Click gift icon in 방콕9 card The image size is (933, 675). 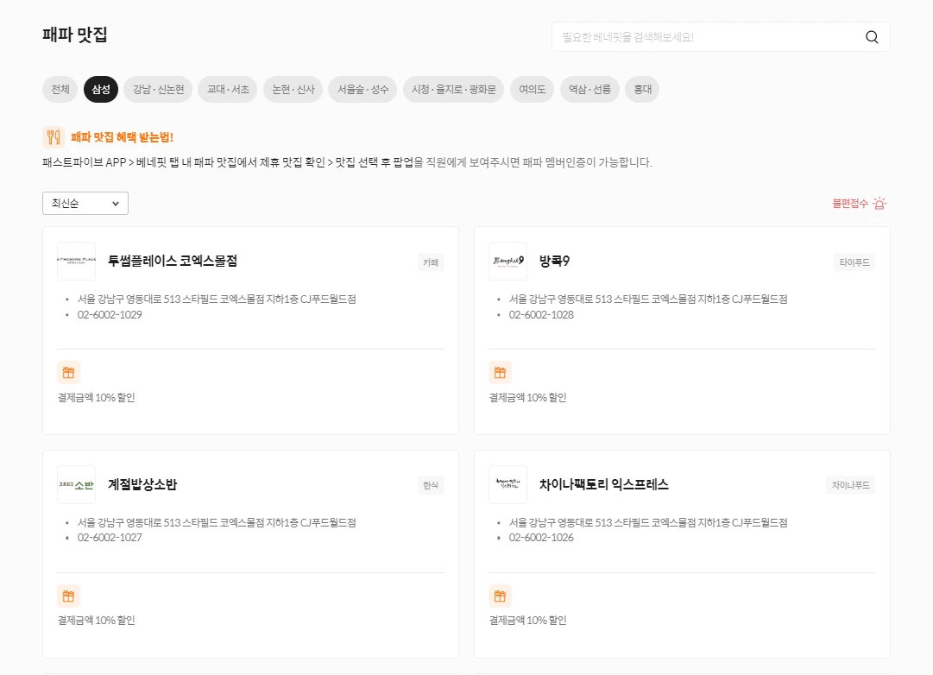pos(500,373)
